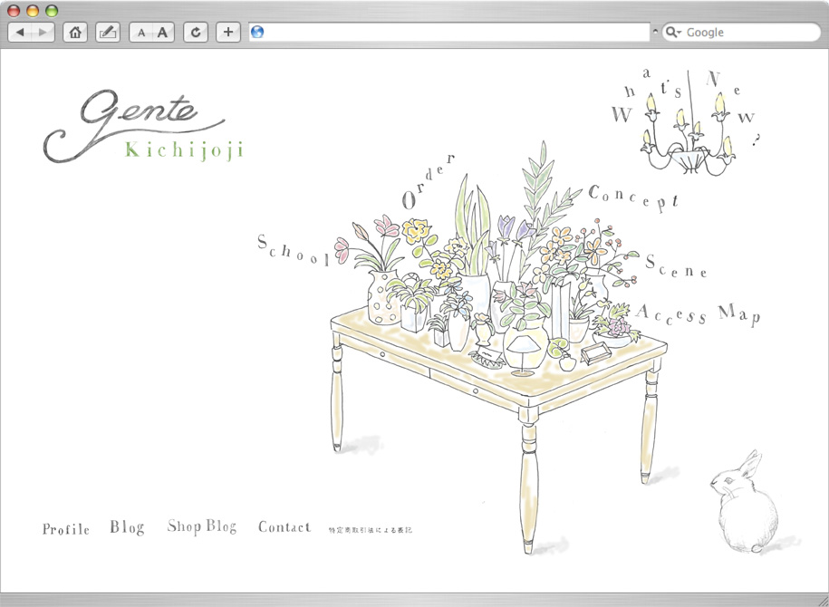Focus the Google search field
The width and height of the screenshot is (829, 607).
[x=747, y=33]
